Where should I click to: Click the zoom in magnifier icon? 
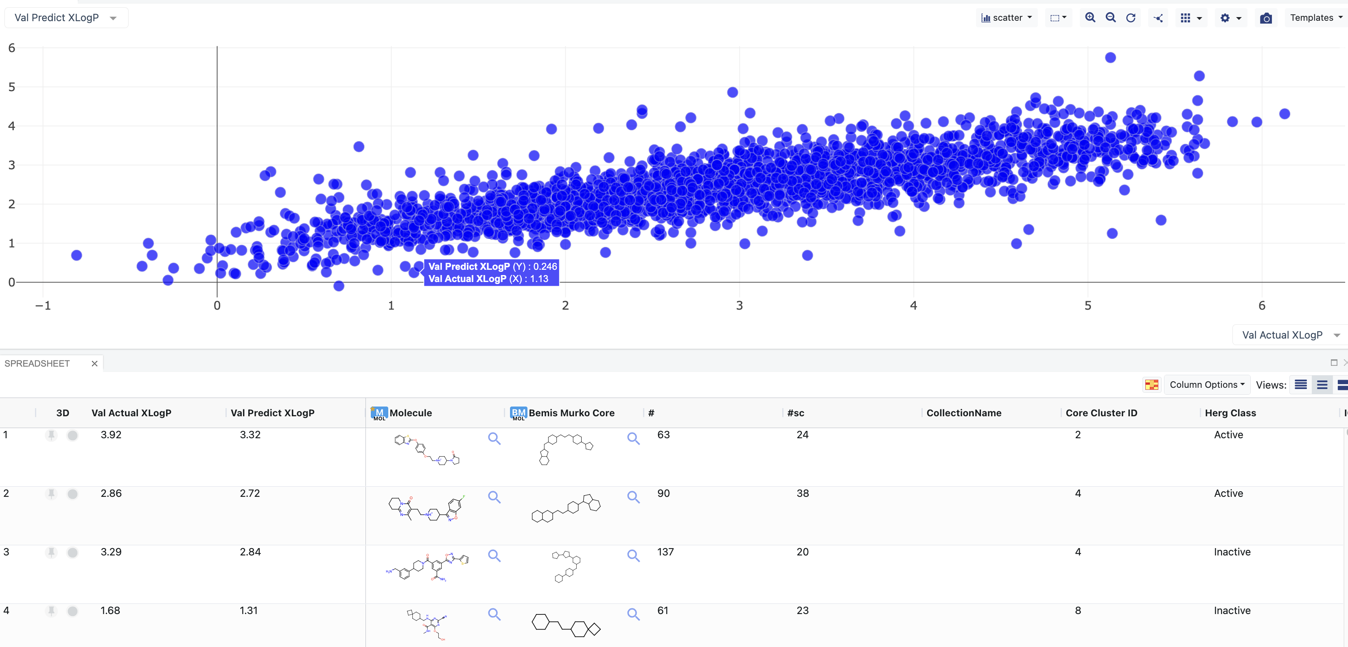point(1090,18)
